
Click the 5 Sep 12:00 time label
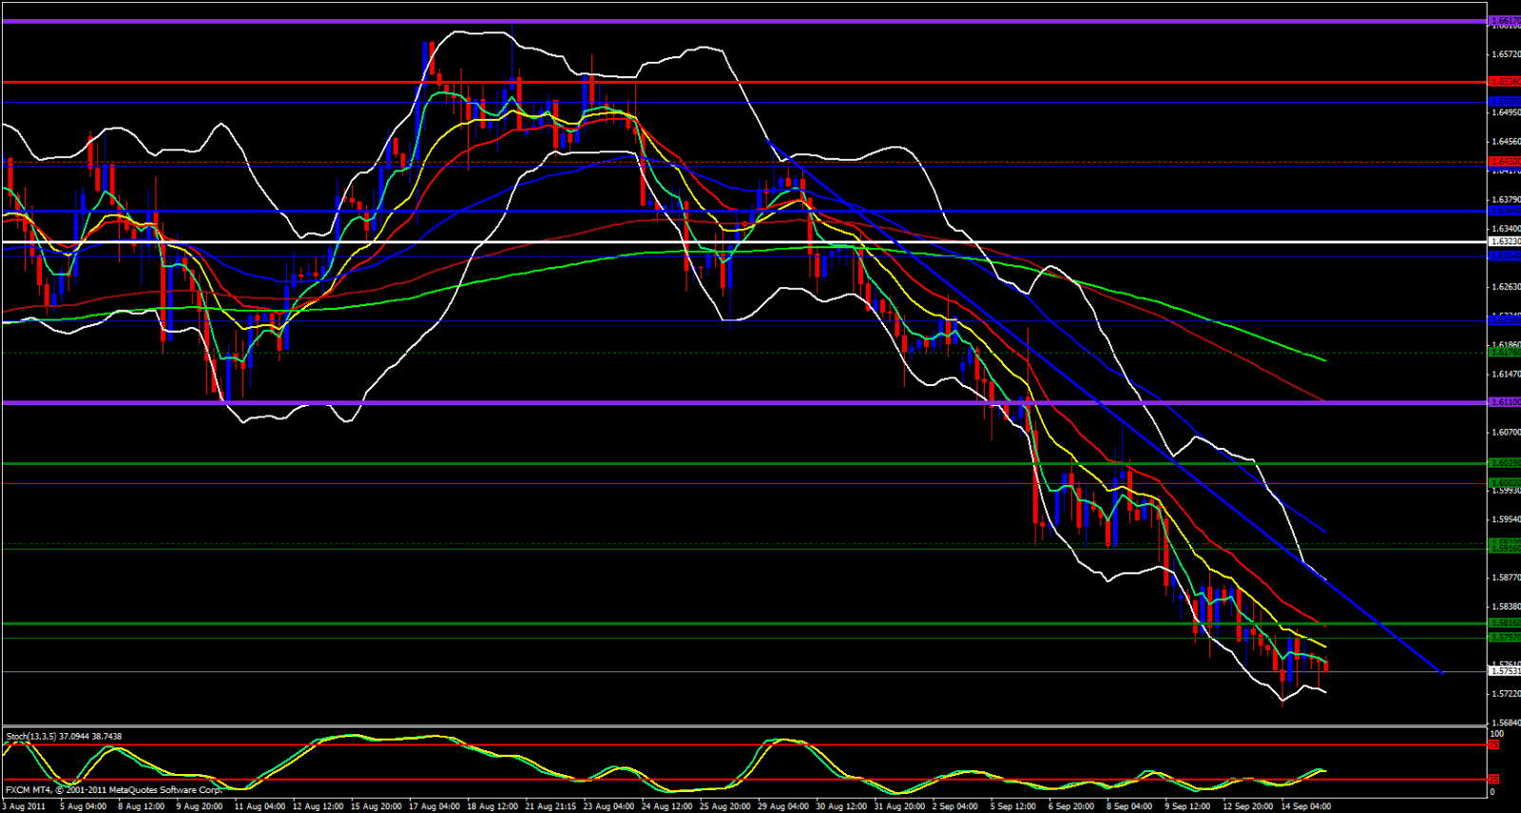1015,806
